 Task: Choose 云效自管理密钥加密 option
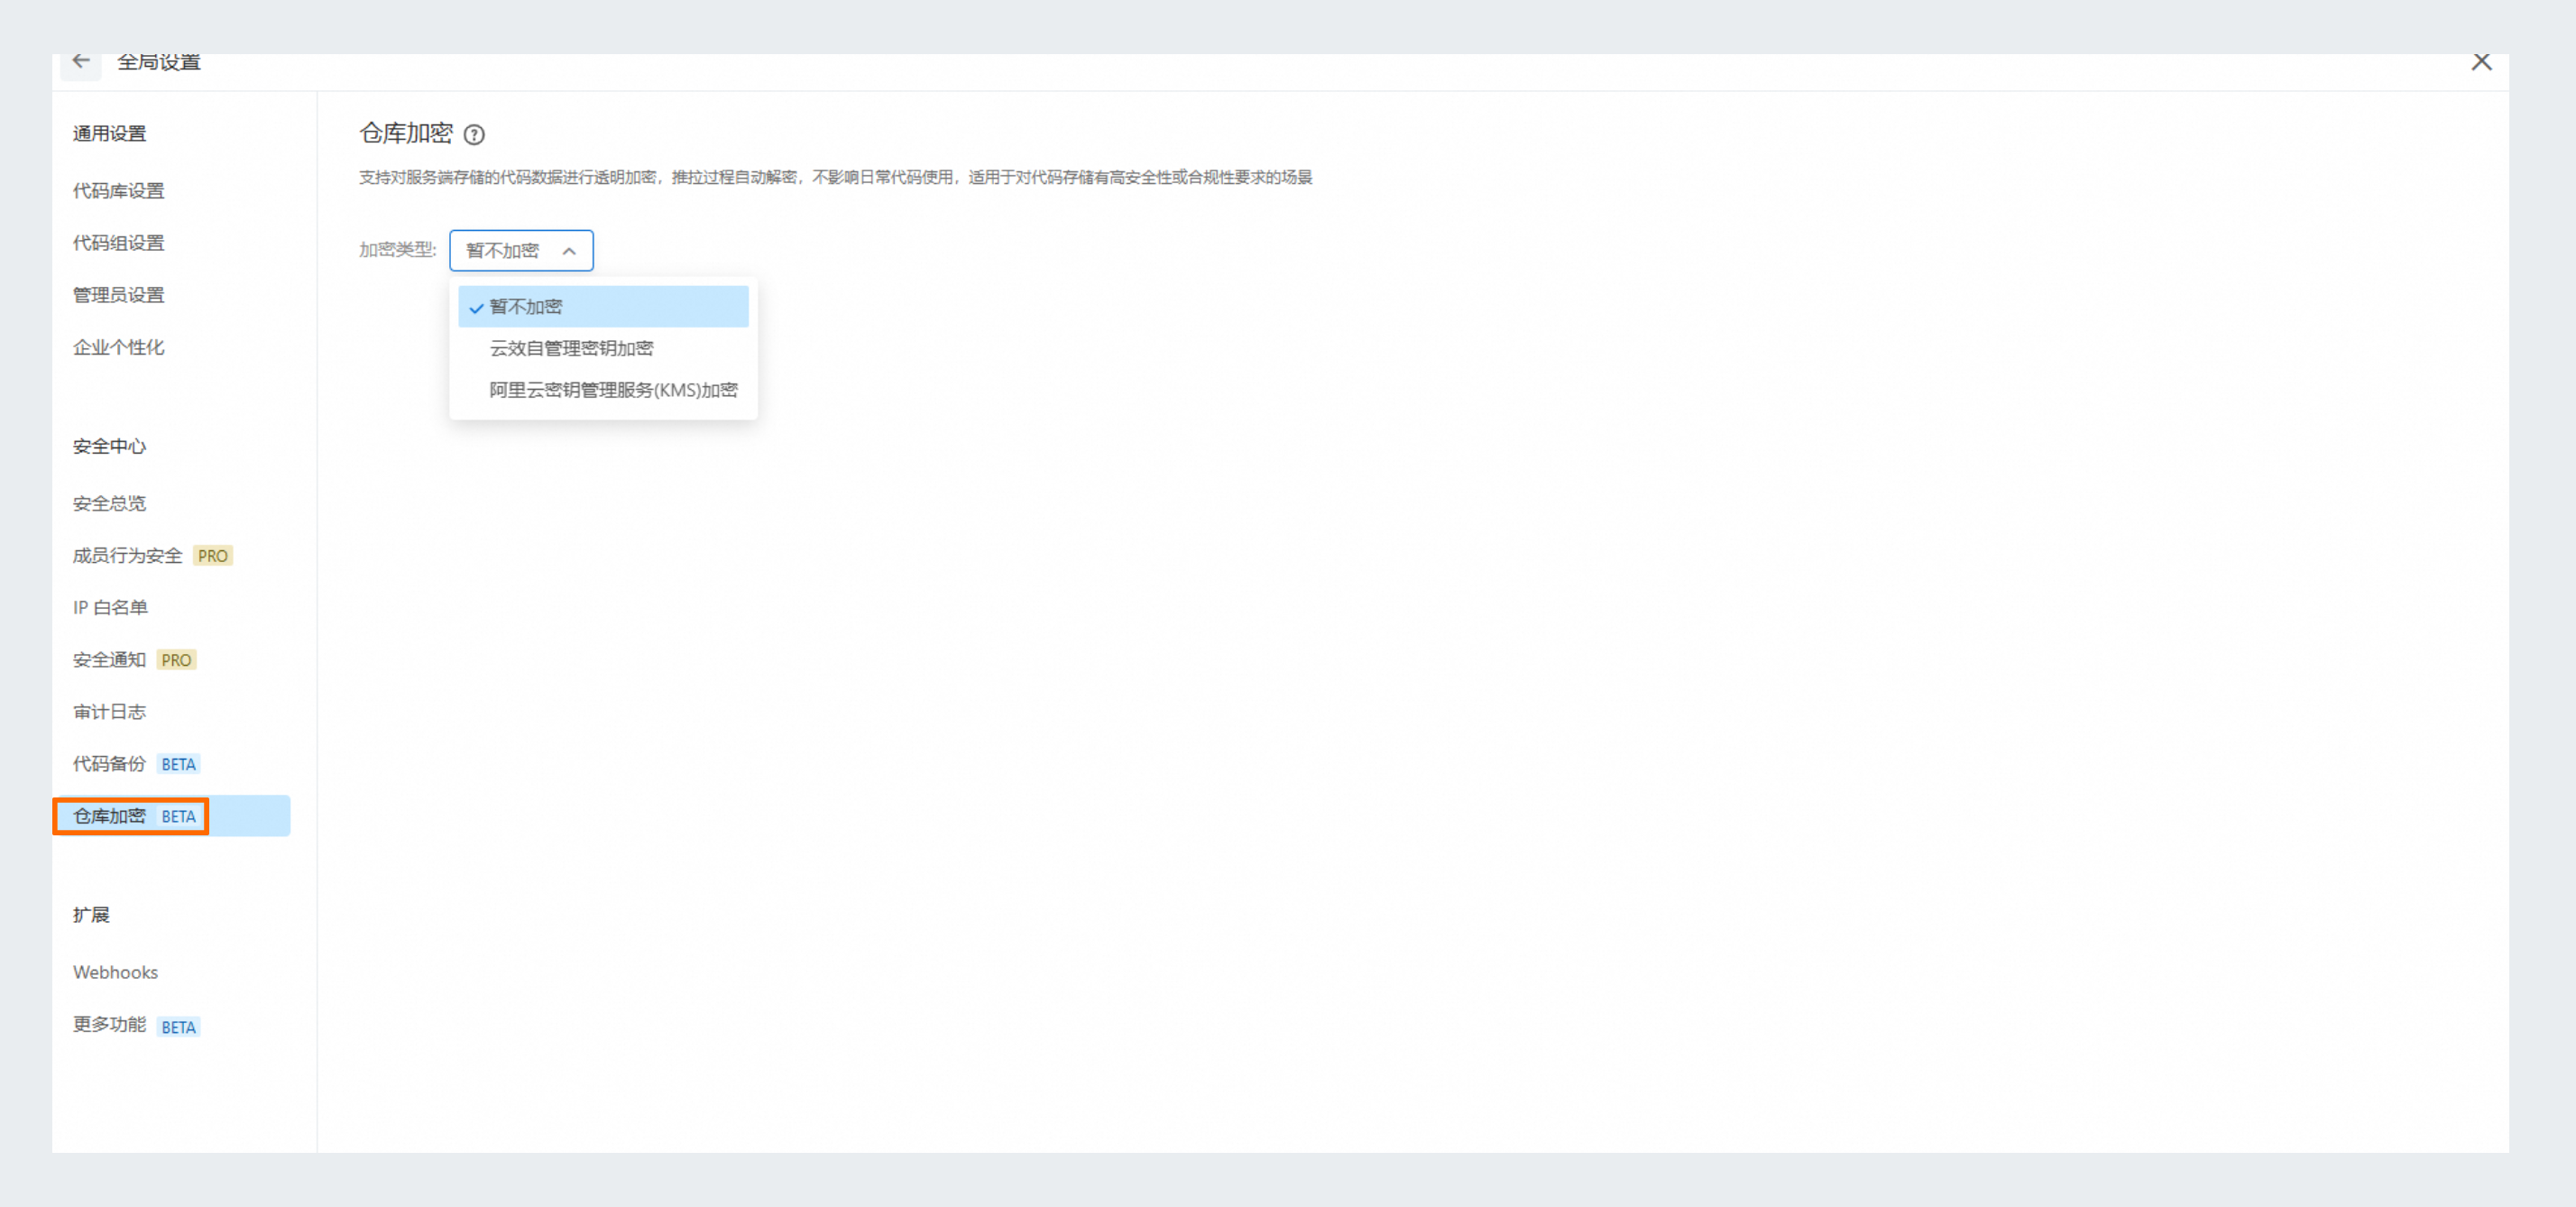(x=603, y=348)
